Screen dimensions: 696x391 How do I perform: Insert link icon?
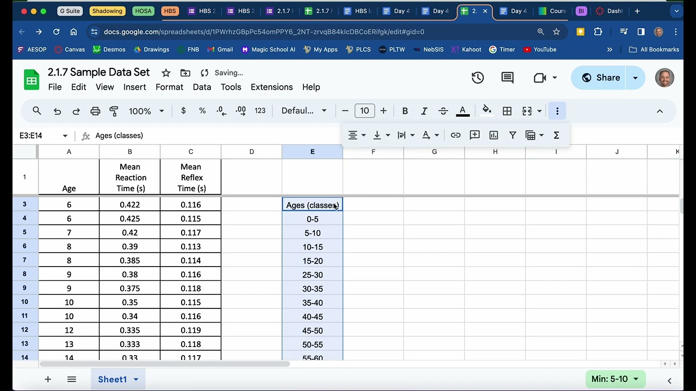pos(456,135)
